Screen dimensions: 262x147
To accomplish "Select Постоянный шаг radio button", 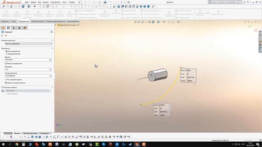I will [x=7, y=51].
